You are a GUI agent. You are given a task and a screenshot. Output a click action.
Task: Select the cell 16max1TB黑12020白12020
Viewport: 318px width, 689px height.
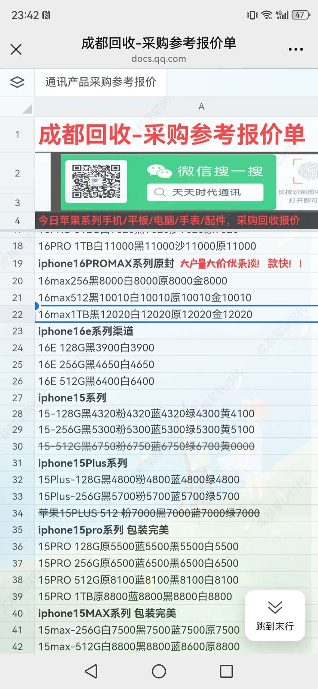tap(176, 314)
